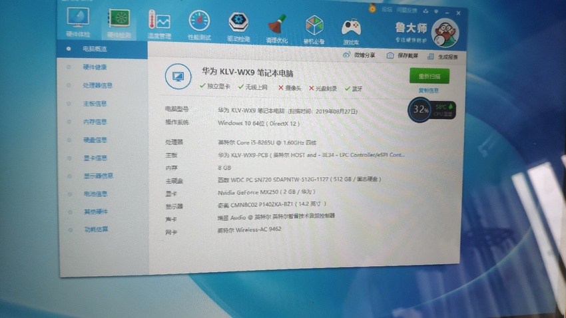Click disk value WDC PC SN720

pyautogui.click(x=299, y=179)
